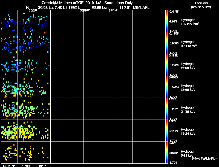Click the '10:33' time label
219x167 pixels.
coord(26,166)
